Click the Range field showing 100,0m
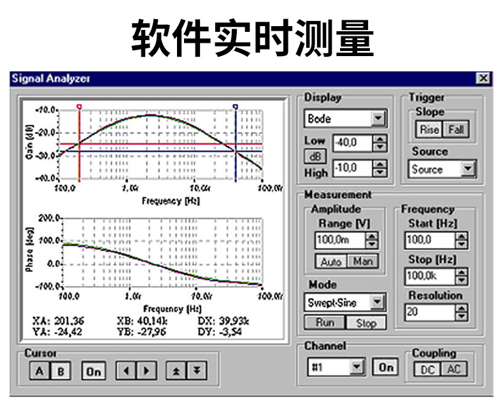Image resolution: width=503 pixels, height=406 pixels. 341,240
